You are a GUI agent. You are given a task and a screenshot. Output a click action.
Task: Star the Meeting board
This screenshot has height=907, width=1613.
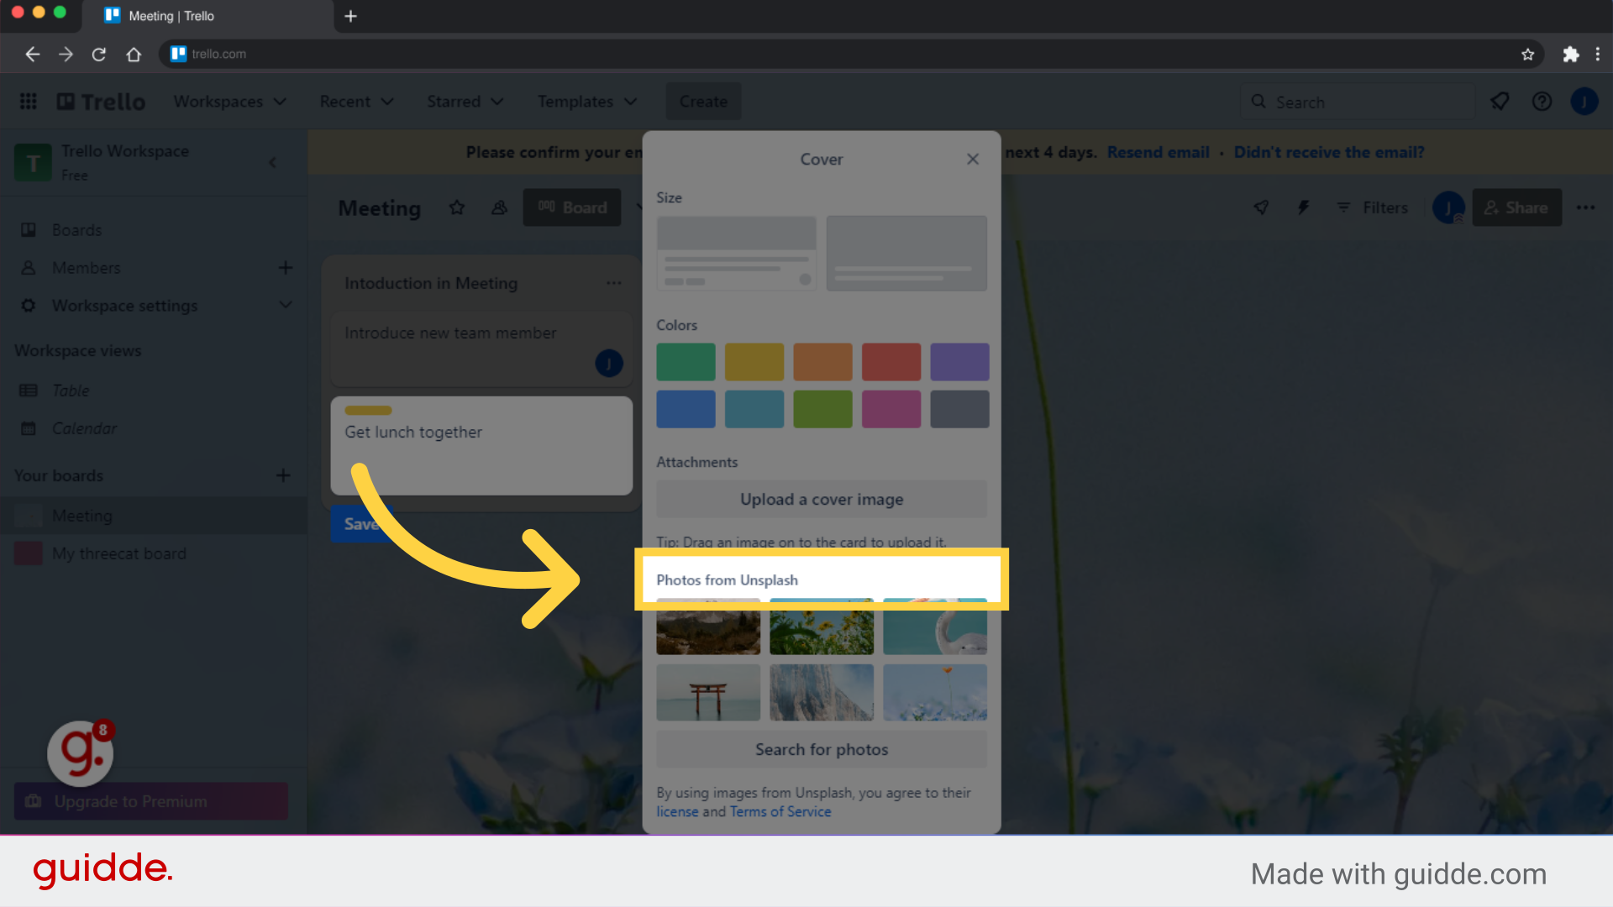coord(457,207)
